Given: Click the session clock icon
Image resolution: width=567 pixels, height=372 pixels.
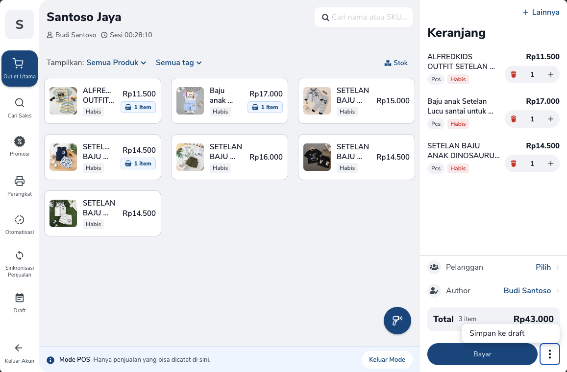Looking at the screenshot, I should (x=104, y=35).
